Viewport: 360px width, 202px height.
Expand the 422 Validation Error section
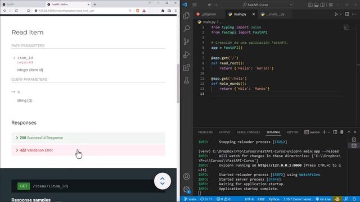coord(88,150)
